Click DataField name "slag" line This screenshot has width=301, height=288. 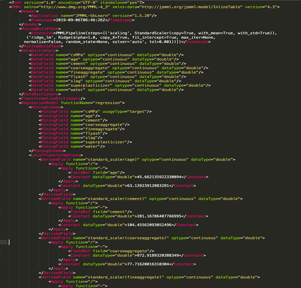point(105,81)
